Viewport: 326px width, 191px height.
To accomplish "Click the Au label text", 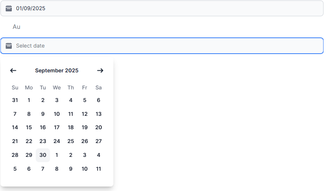I will pos(16,27).
